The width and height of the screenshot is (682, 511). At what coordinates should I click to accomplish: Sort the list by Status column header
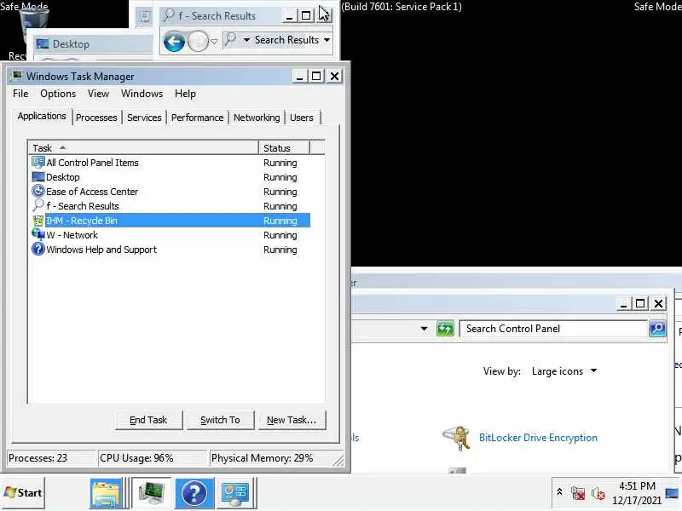click(x=284, y=147)
